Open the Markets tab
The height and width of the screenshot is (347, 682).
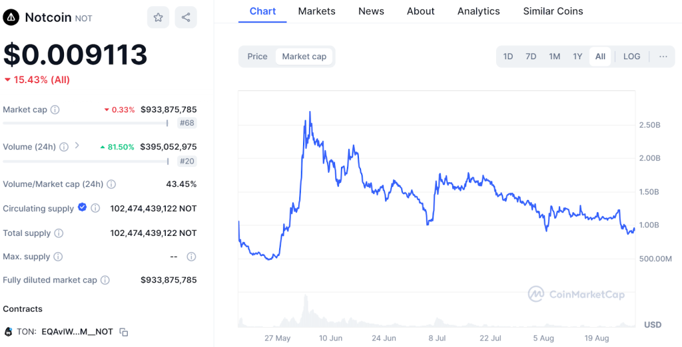pyautogui.click(x=316, y=11)
